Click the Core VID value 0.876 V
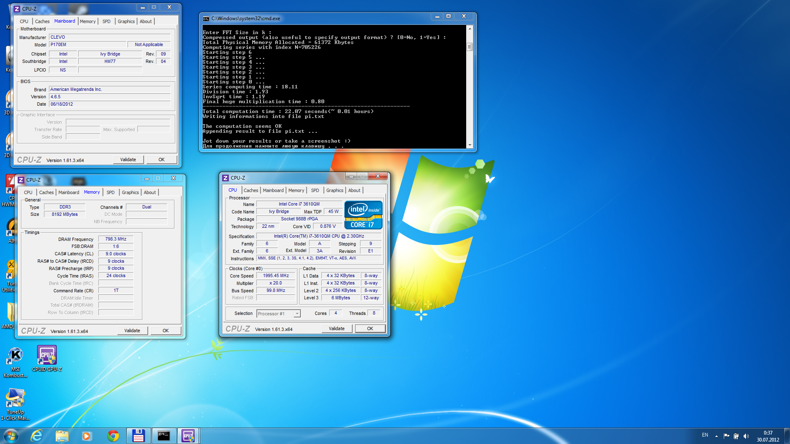This screenshot has width=790, height=444. 328,226
